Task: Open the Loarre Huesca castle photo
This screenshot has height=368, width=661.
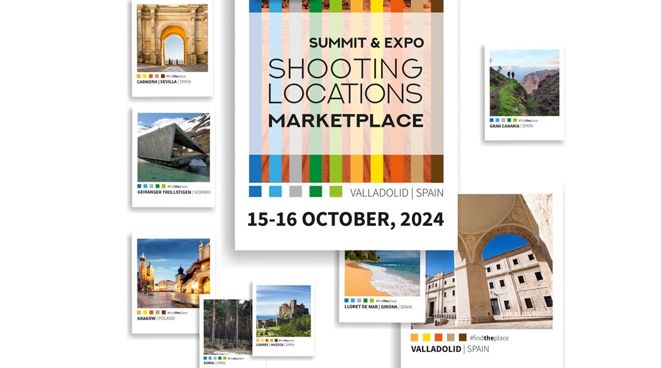Action: pos(283,311)
